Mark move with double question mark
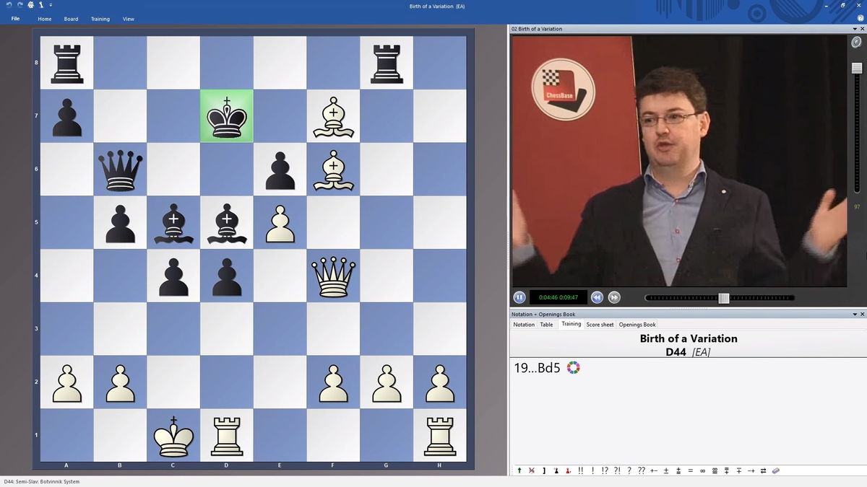 [x=641, y=470]
